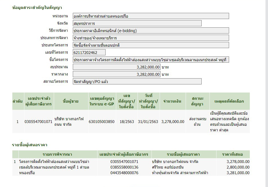Viewport: 268px width, 187px height.
Task: Click the ราคากลาง amount field
Action: click(x=116, y=74)
